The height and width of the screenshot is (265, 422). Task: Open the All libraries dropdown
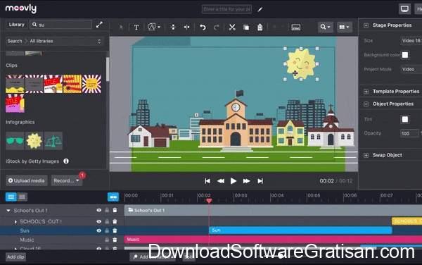pyautogui.click(x=65, y=42)
